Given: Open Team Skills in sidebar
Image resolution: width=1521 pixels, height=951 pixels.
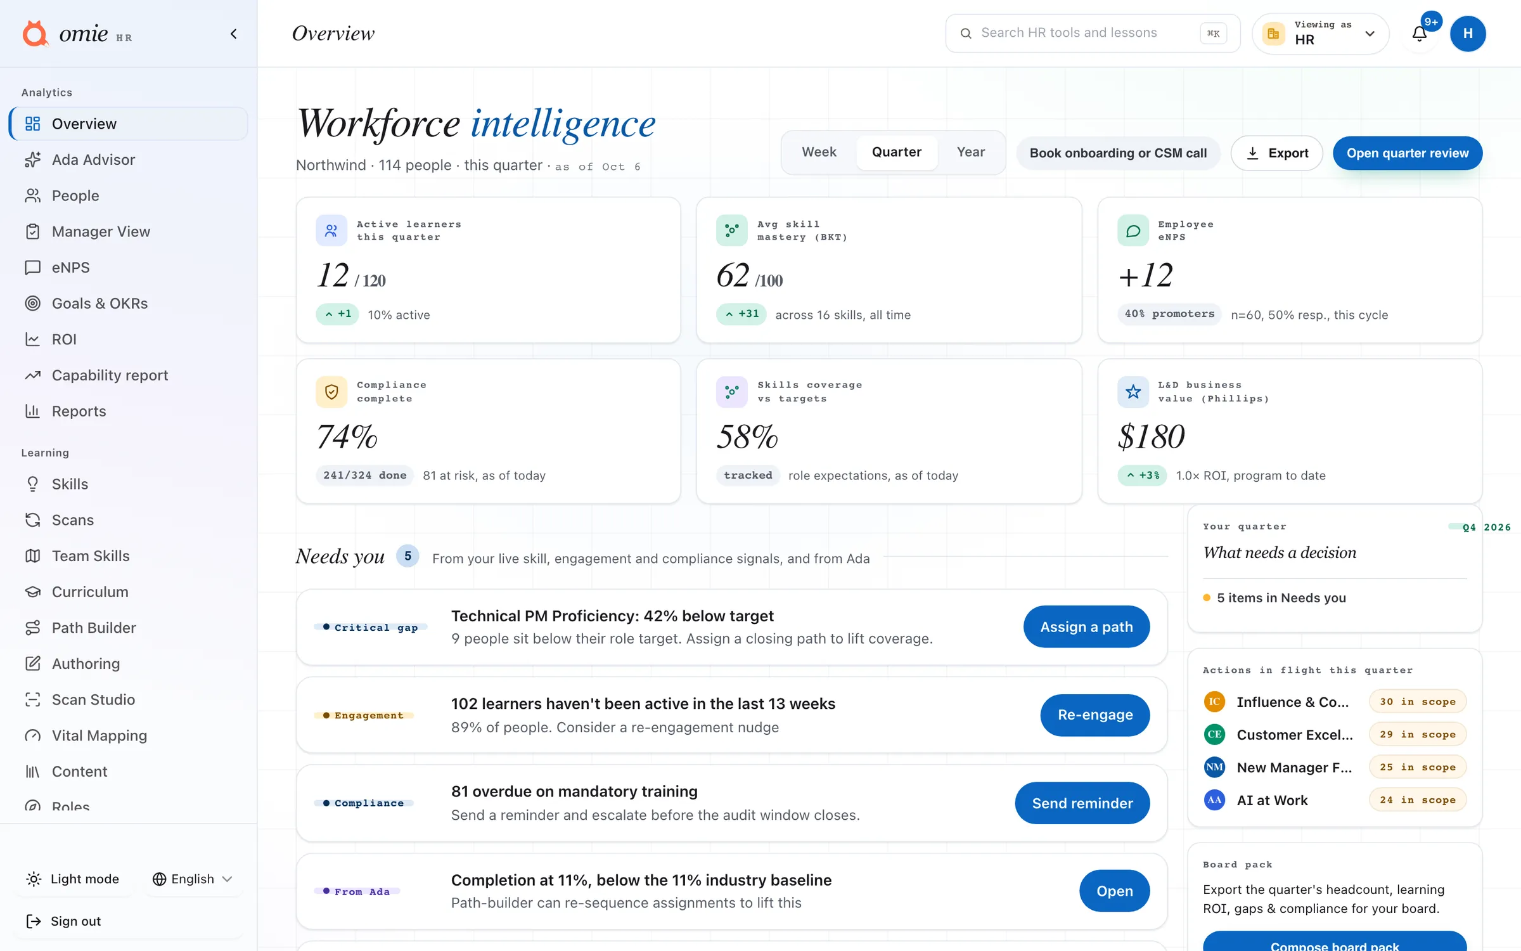Looking at the screenshot, I should (x=128, y=556).
